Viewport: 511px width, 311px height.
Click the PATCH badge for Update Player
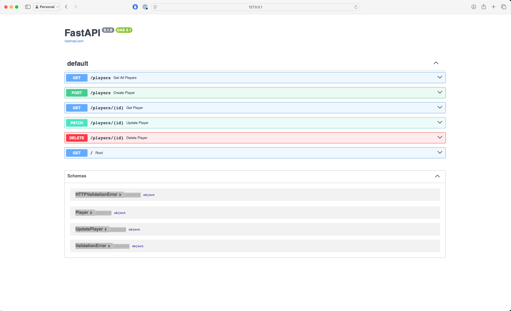(77, 123)
